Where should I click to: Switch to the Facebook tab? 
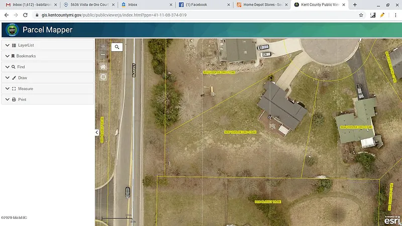point(201,5)
